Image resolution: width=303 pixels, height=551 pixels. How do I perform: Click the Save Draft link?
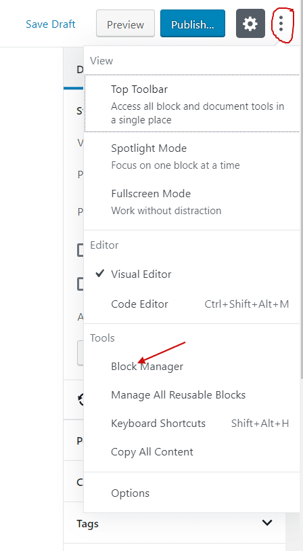coord(51,24)
